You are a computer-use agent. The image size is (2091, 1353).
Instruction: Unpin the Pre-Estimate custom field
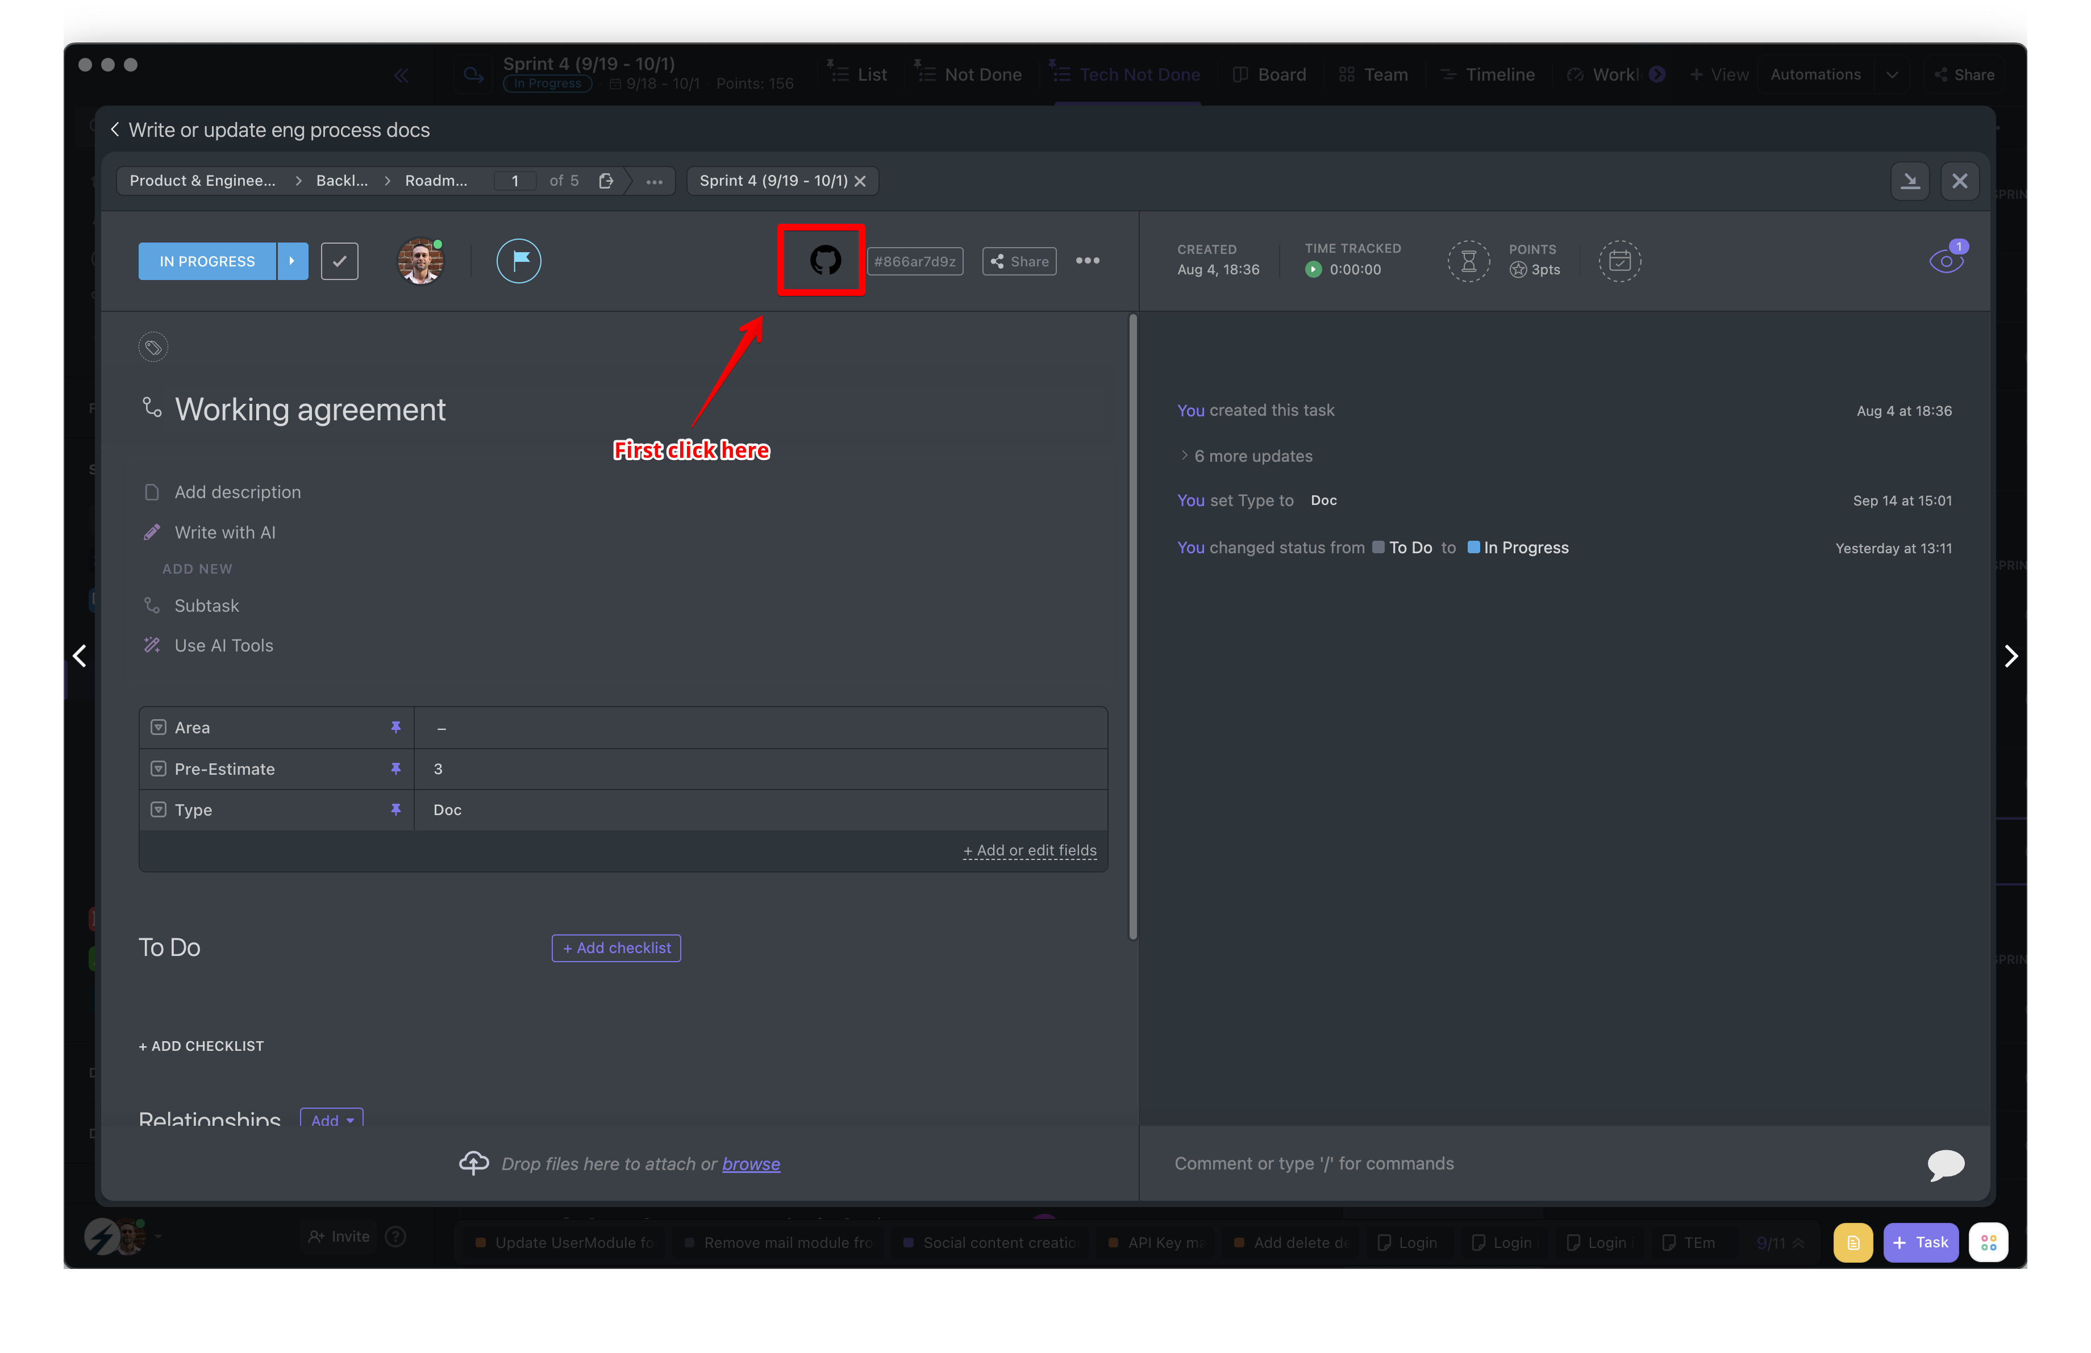(395, 769)
